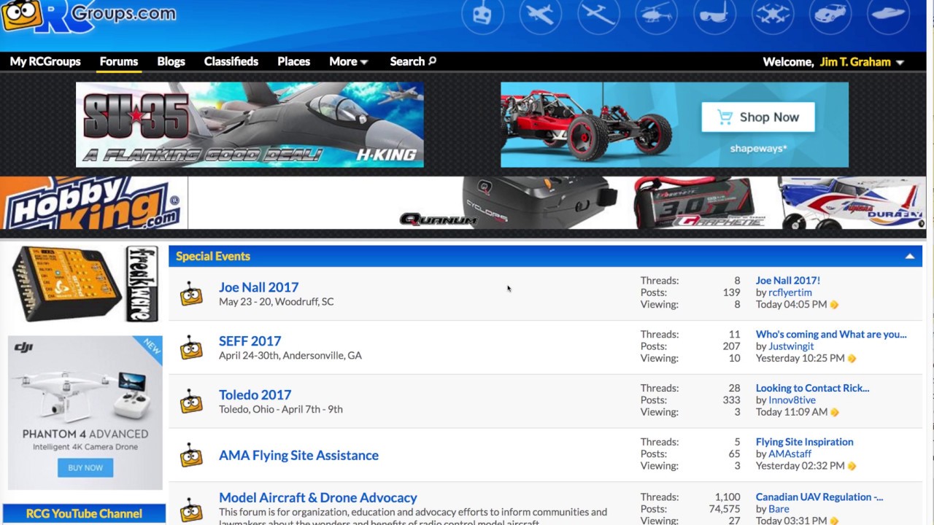The image size is (934, 525).
Task: Expand the More menu dropdown
Action: (x=348, y=61)
